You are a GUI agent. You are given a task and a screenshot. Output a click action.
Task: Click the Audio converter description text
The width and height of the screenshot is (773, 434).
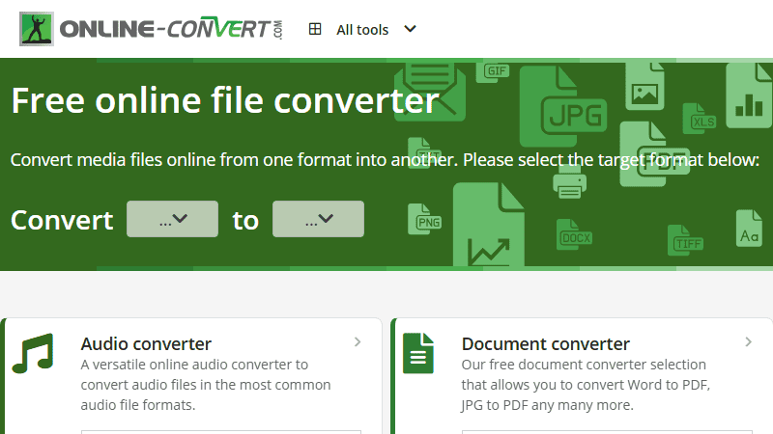pos(206,385)
